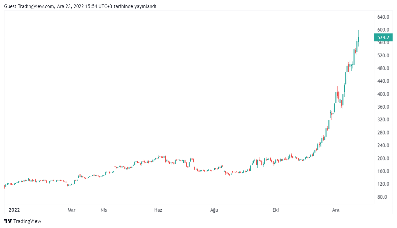Select the Mar month label on time axis
Image resolution: width=397 pixels, height=228 pixels.
click(72, 210)
